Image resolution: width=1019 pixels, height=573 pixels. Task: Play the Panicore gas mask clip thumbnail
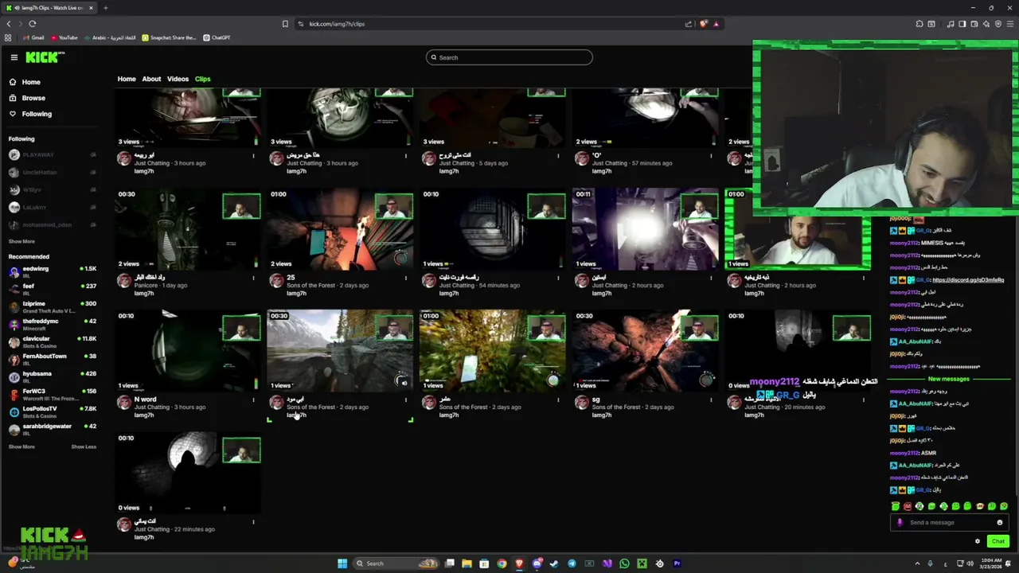click(x=188, y=228)
